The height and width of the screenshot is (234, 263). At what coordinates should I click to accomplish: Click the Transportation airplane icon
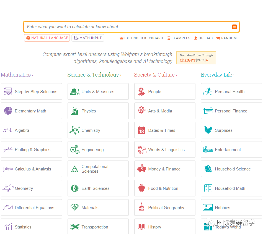[x=75, y=227]
